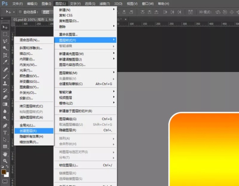
Task: Expand the 新建填充图层(W) submenu
Action: click(x=85, y=54)
